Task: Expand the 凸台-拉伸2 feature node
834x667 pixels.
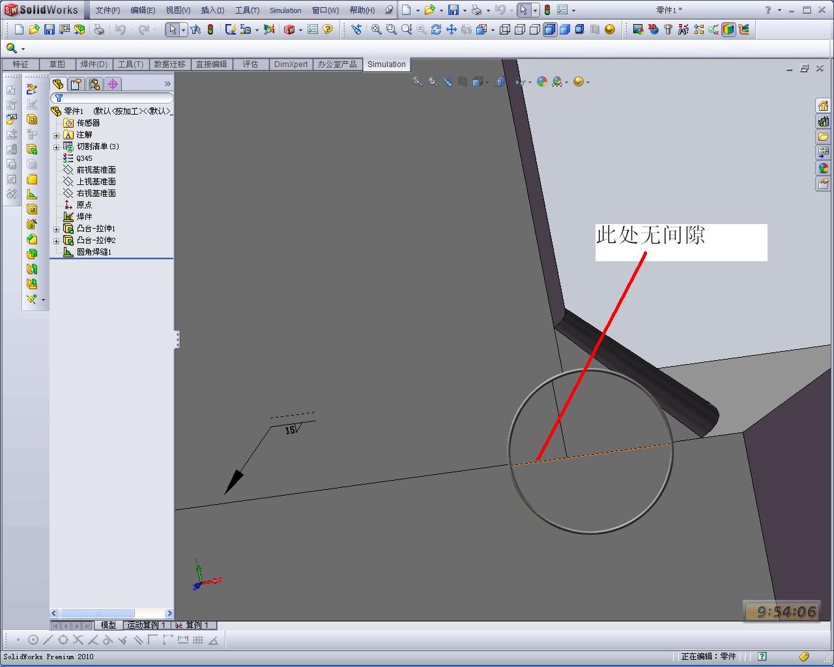Action: tap(56, 241)
